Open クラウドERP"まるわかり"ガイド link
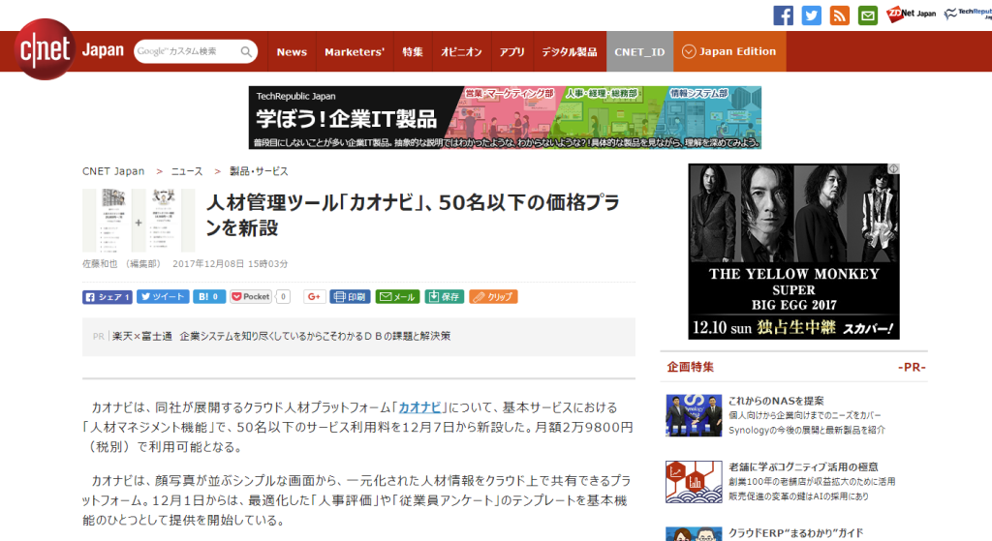Image resolution: width=992 pixels, height=541 pixels. (795, 533)
